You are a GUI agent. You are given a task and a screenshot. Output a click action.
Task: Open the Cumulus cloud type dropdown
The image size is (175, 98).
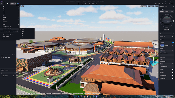(167, 45)
